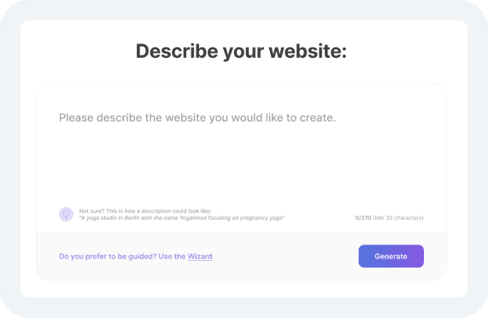Click the 'Describe' word in the title
This screenshot has height=318, width=488.
pos(177,51)
